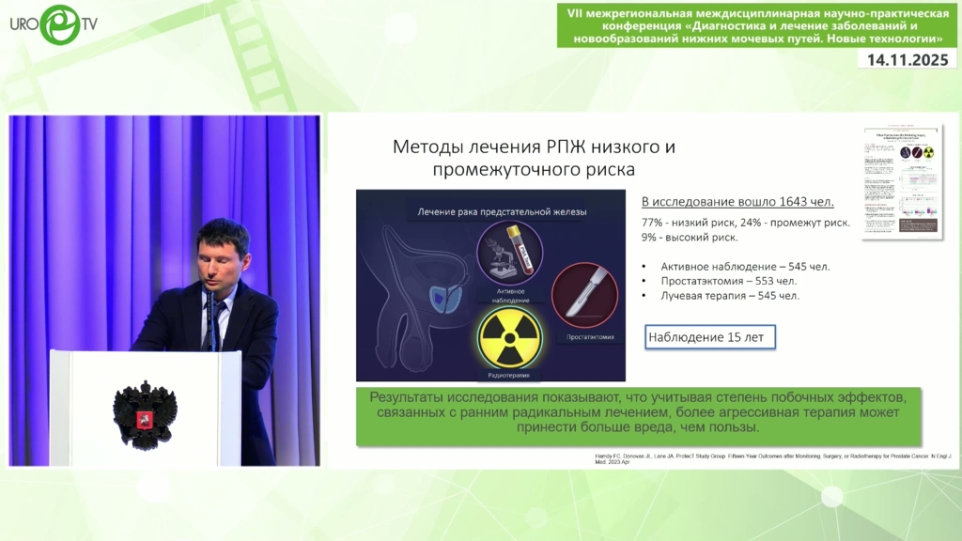Click the double-headed eagle emblem on podium
This screenshot has width=962, height=541.
[x=145, y=413]
